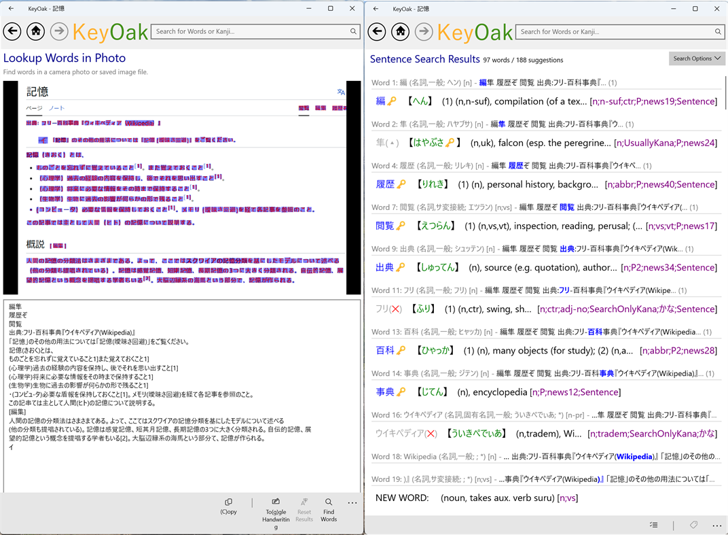This screenshot has width=728, height=535.
Task: Click the blue 閲覧 link in Word 7 entry
Action: point(566,205)
